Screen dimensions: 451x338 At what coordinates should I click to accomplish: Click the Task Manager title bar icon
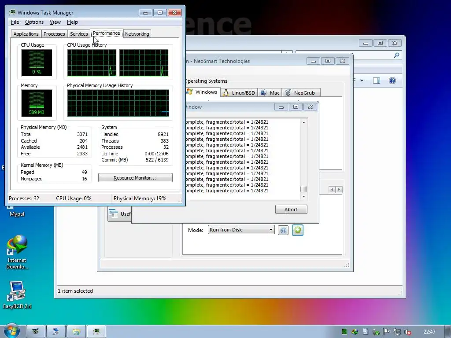point(12,12)
